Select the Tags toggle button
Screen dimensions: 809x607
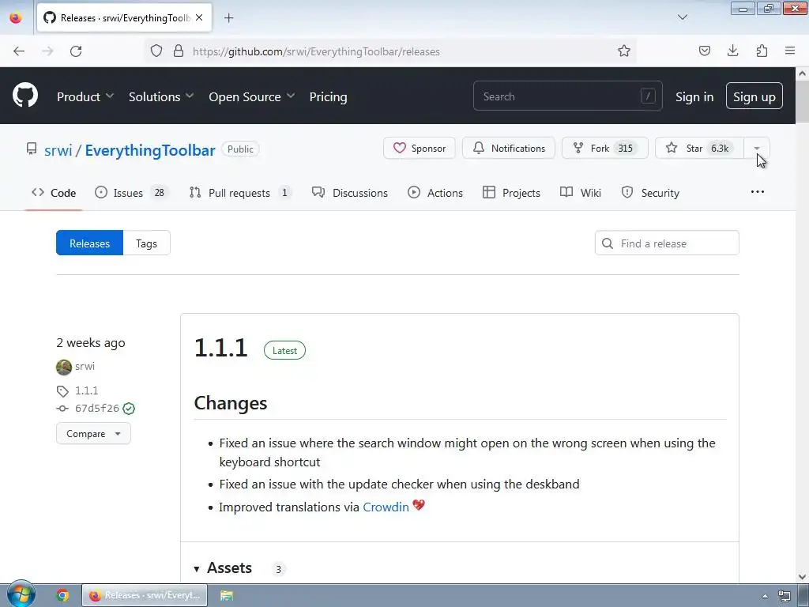[x=146, y=243]
